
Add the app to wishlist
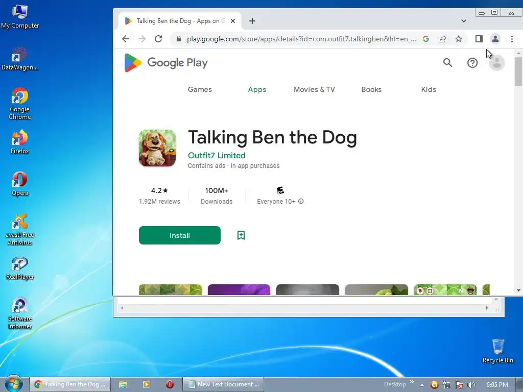(241, 235)
